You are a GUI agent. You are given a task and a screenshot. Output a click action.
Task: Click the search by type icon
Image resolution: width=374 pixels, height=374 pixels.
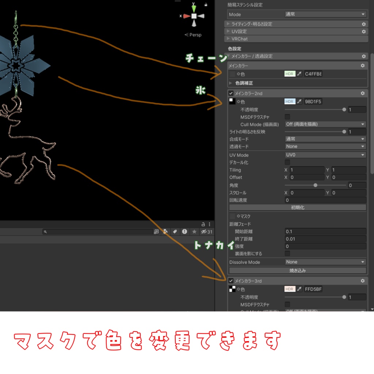(165, 231)
